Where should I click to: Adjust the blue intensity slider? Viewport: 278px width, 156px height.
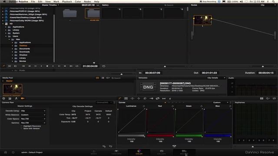218,136
